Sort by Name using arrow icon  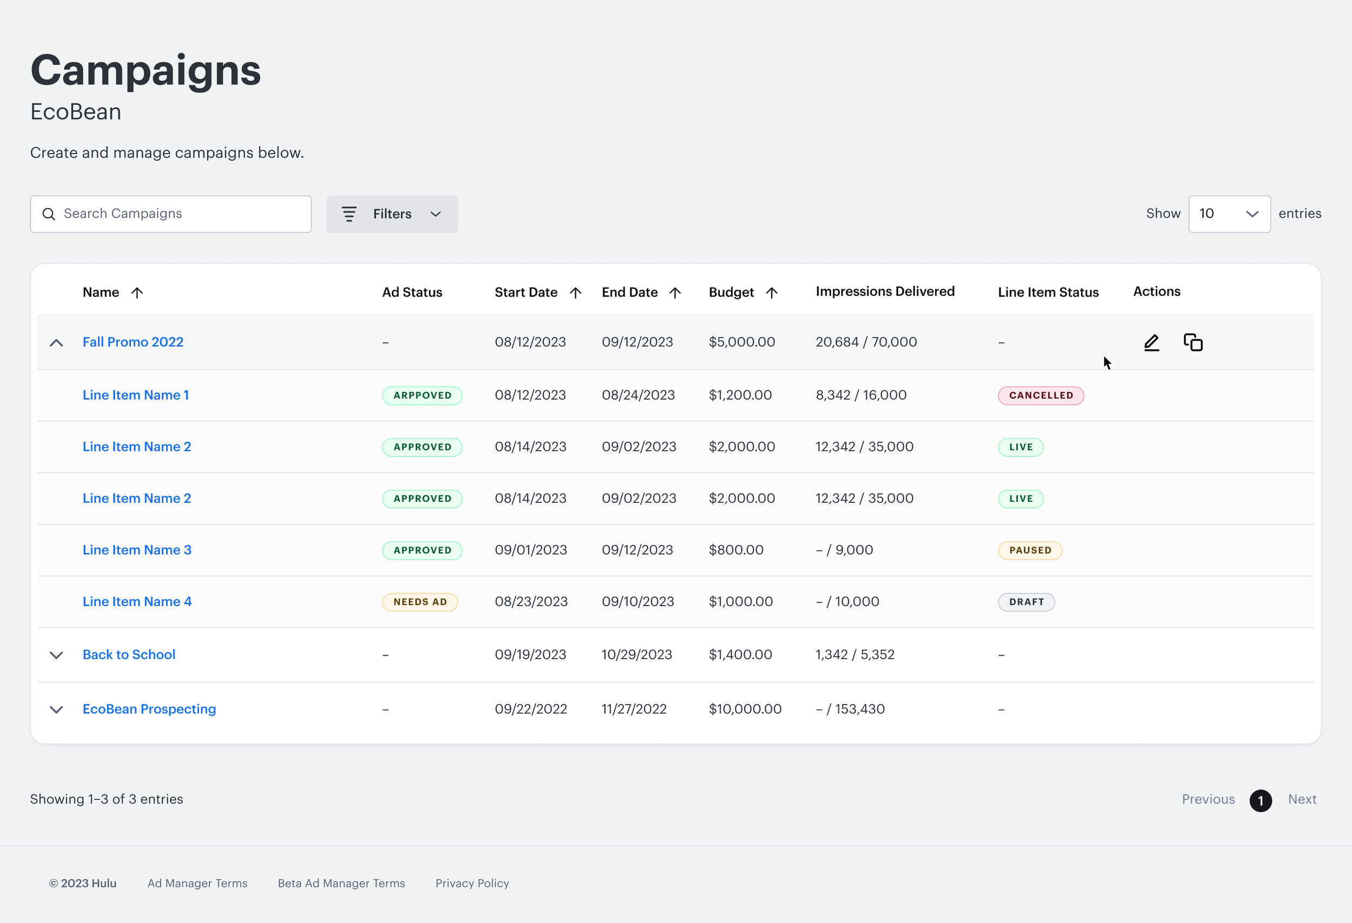click(x=137, y=293)
